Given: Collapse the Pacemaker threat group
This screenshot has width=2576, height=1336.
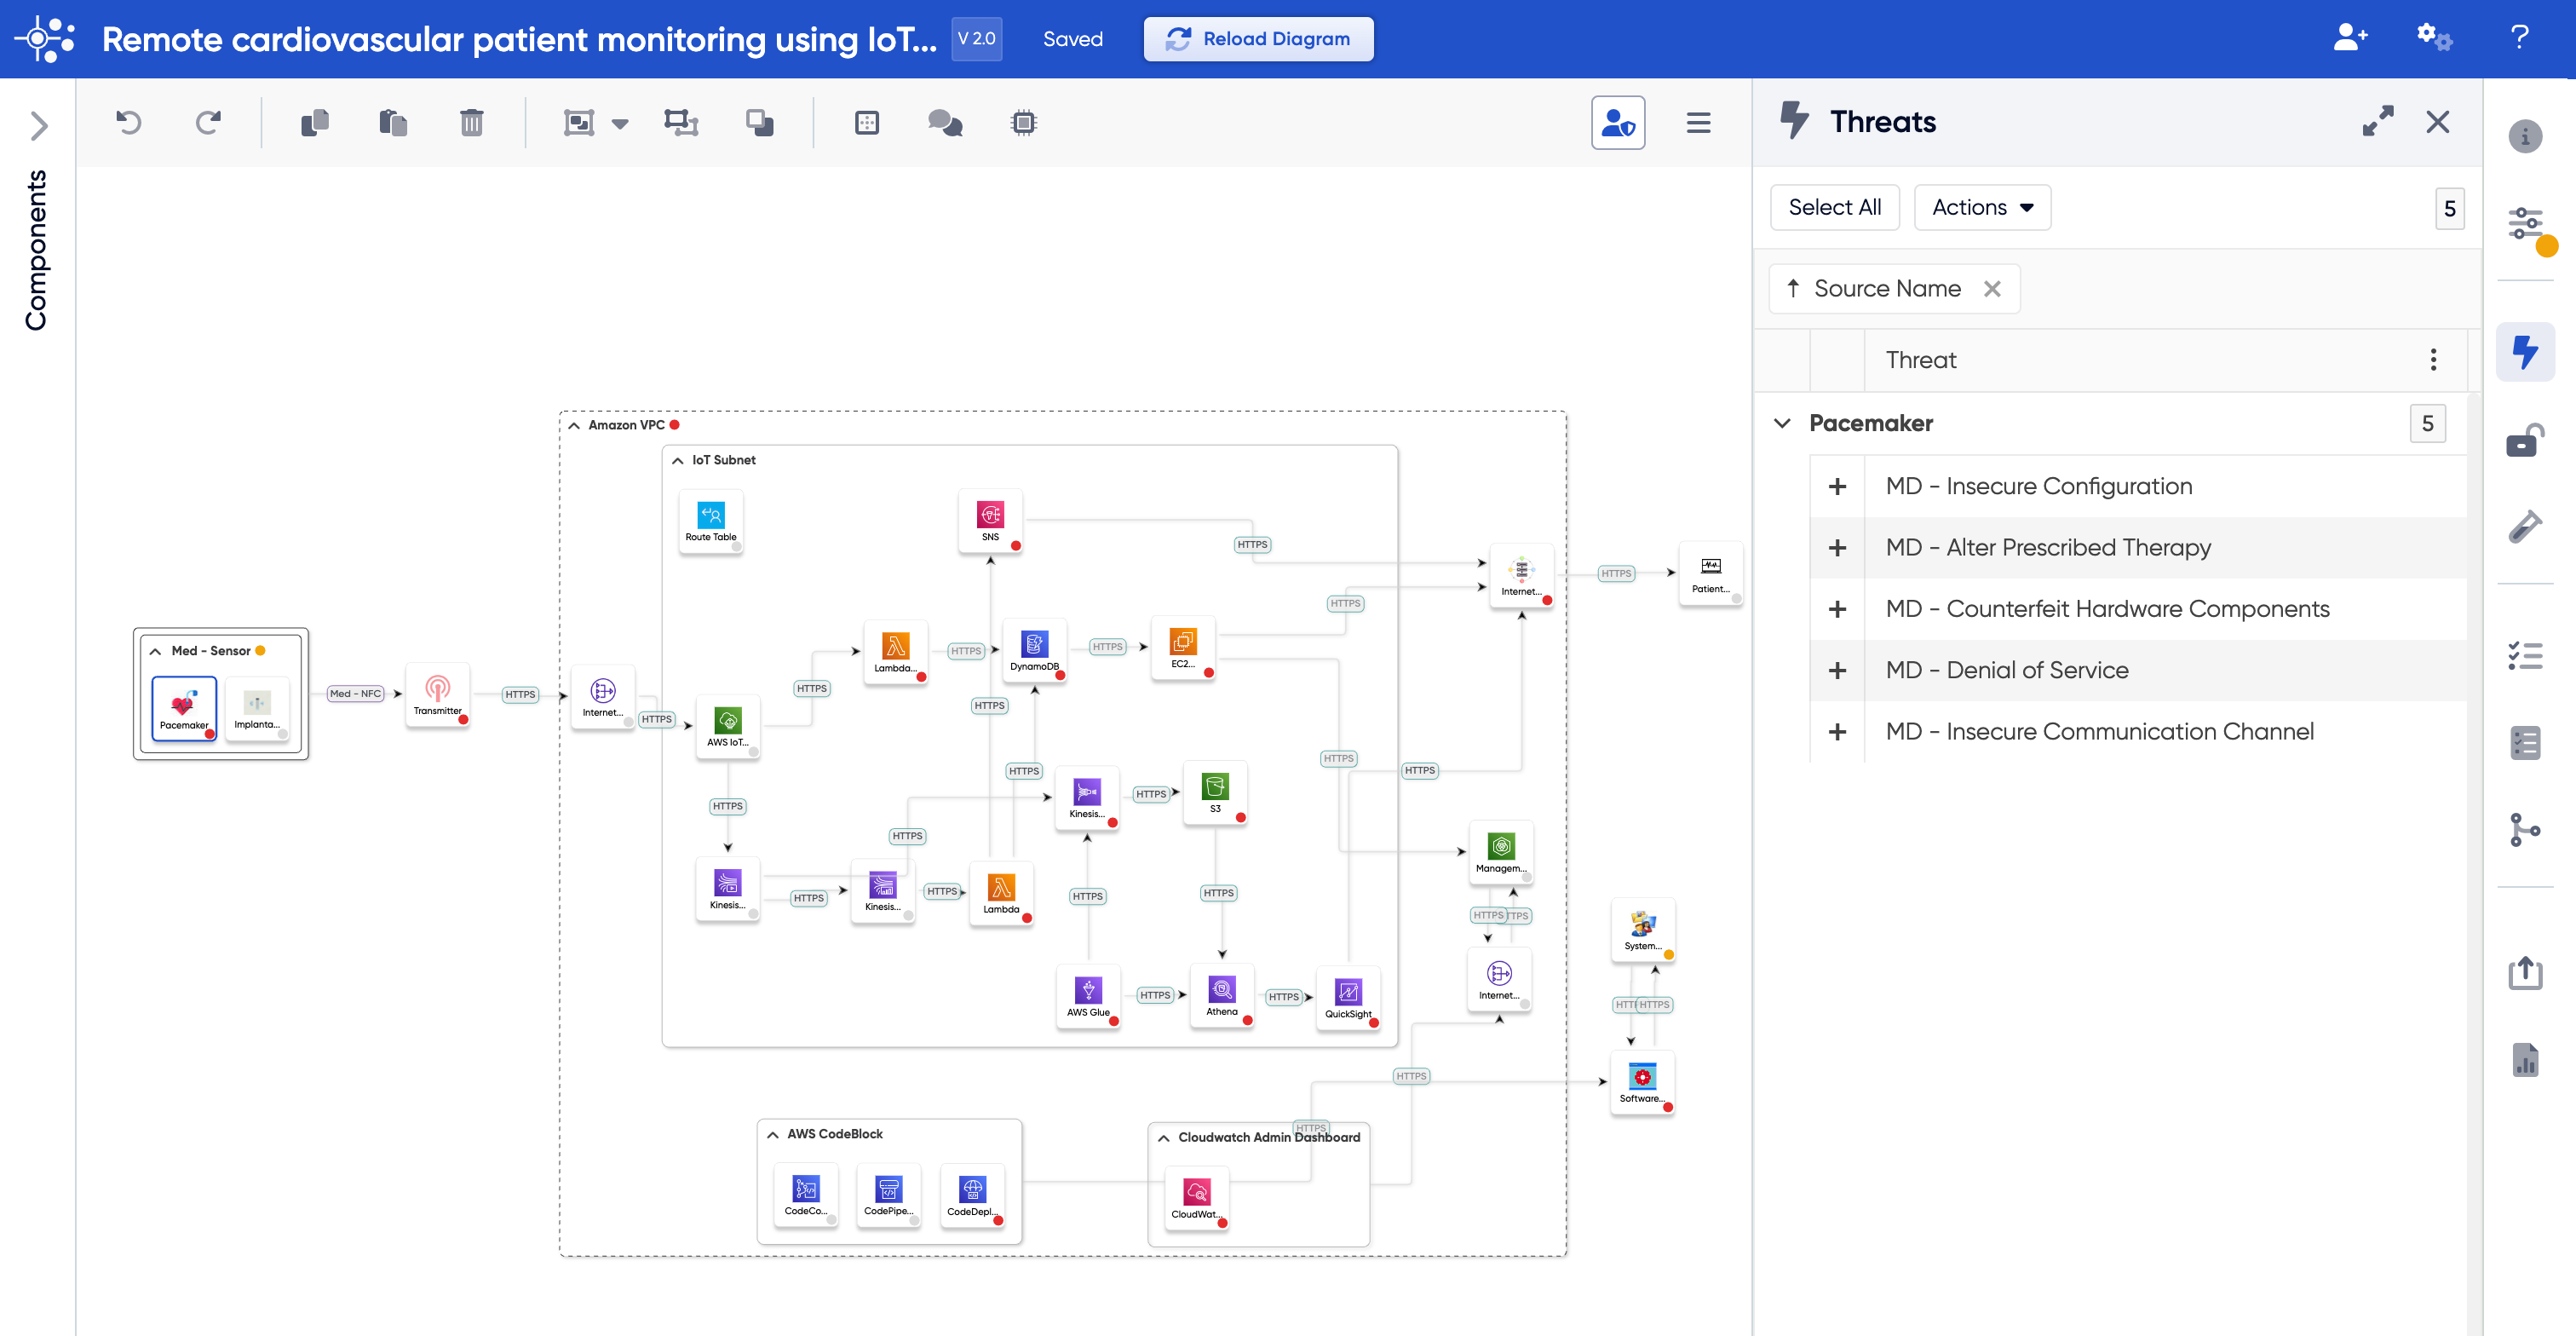Looking at the screenshot, I should coord(1782,423).
